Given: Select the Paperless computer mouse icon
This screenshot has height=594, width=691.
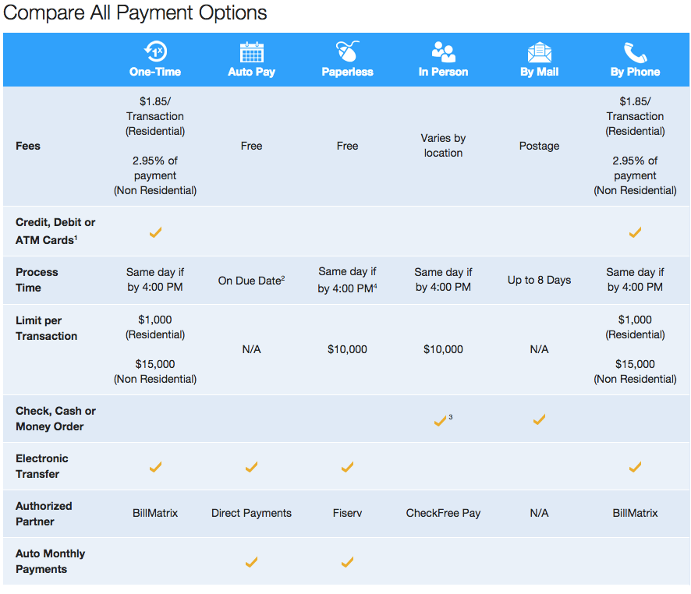Looking at the screenshot, I should [x=347, y=48].
